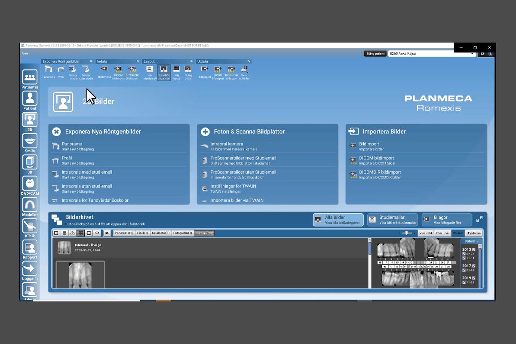Expand the Layout toolbar group options
This screenshot has width=516, height=344.
[x=192, y=61]
